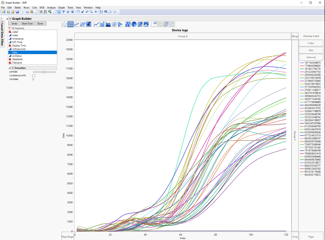Click the Heatmap element icon
The width and height of the screenshot is (325, 240).
click(x=128, y=24)
